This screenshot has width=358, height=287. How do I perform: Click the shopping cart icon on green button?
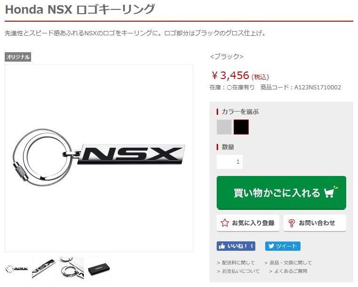tap(331, 192)
